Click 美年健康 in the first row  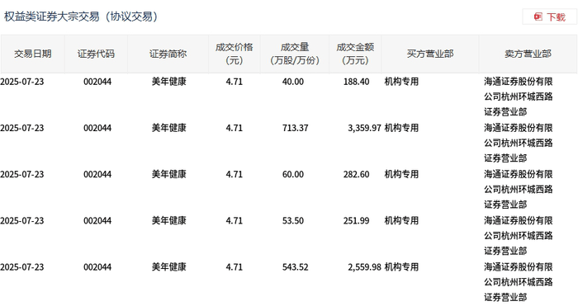(x=168, y=82)
